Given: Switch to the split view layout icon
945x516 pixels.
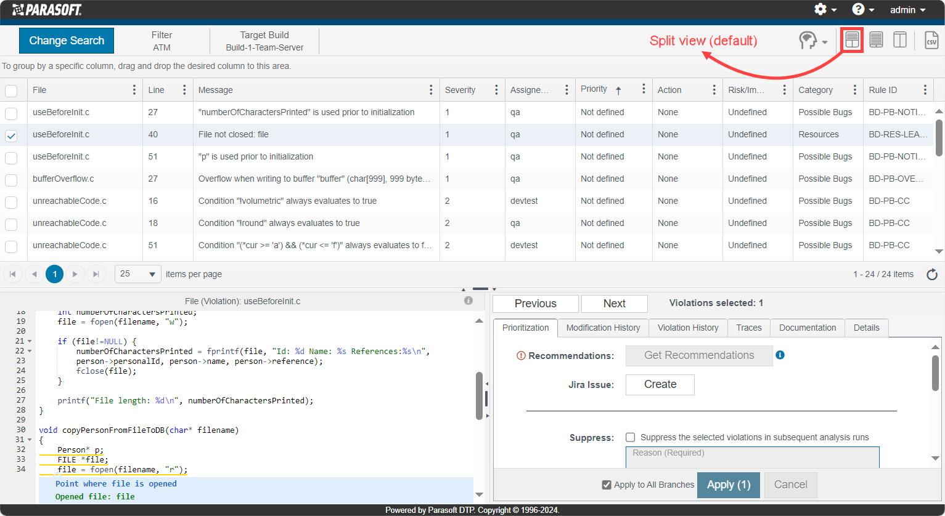Looking at the screenshot, I should [852, 40].
